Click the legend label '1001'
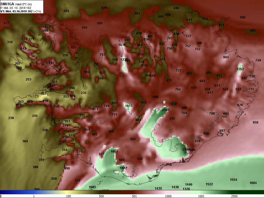 click(201, 196)
